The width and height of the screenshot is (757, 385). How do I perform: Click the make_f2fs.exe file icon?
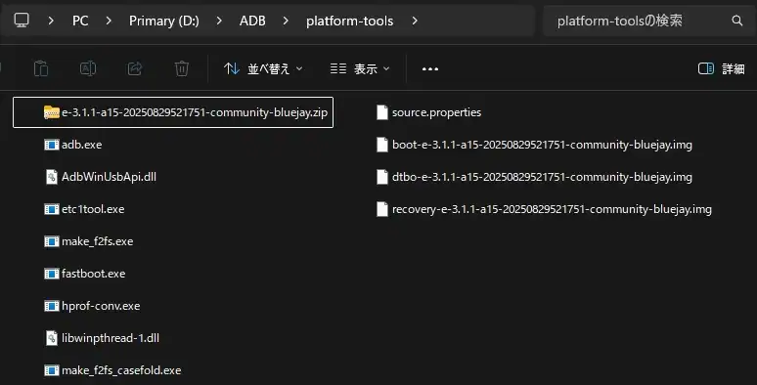tap(52, 241)
